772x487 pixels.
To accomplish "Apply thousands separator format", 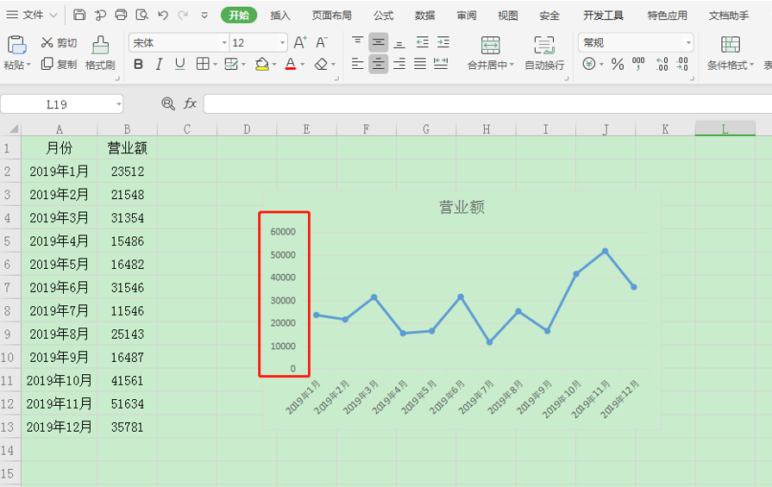I will pyautogui.click(x=638, y=64).
